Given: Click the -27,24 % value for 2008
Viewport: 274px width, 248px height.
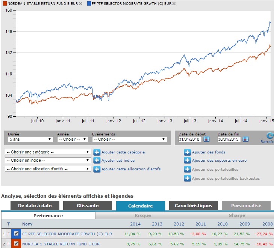Looking at the screenshot, I should pyautogui.click(x=264, y=234).
